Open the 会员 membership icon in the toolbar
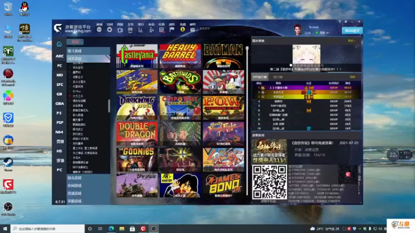 (x=151, y=30)
